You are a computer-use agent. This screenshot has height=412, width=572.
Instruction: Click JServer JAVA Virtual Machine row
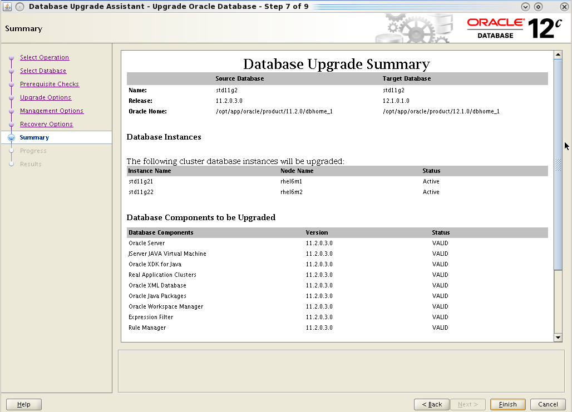coord(337,254)
